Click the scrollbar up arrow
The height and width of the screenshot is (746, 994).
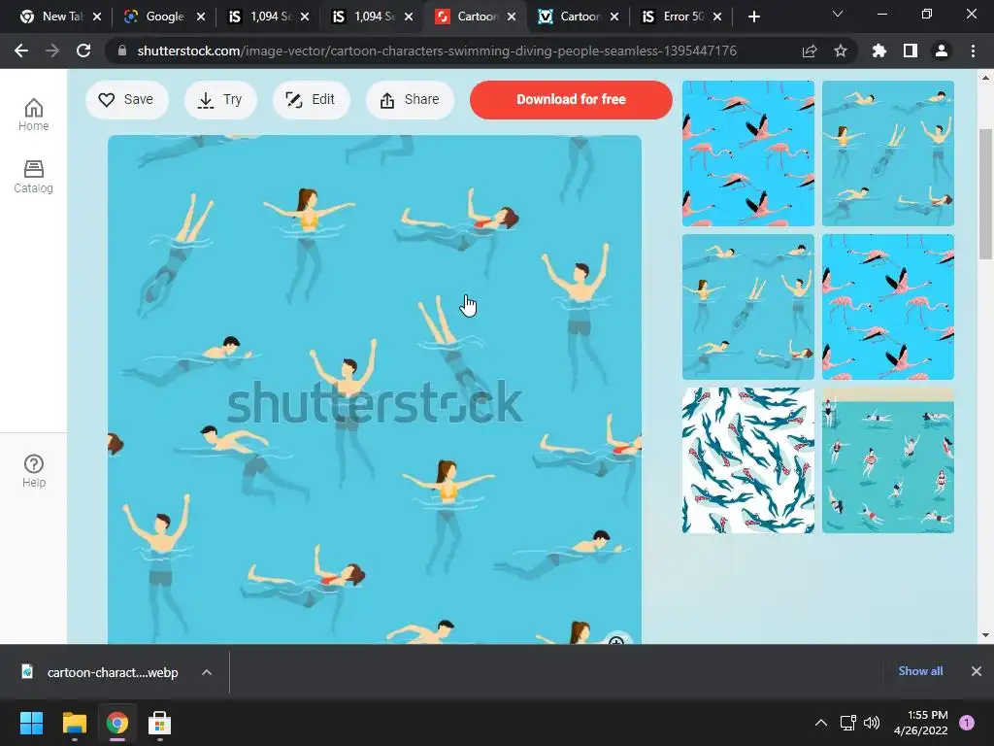(x=985, y=78)
